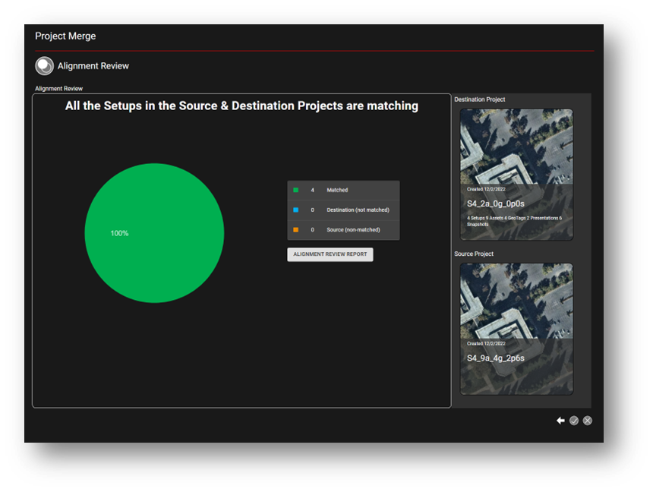Select the Source (non-matched) legend label
The width and height of the screenshot is (653, 492).
pyautogui.click(x=353, y=229)
